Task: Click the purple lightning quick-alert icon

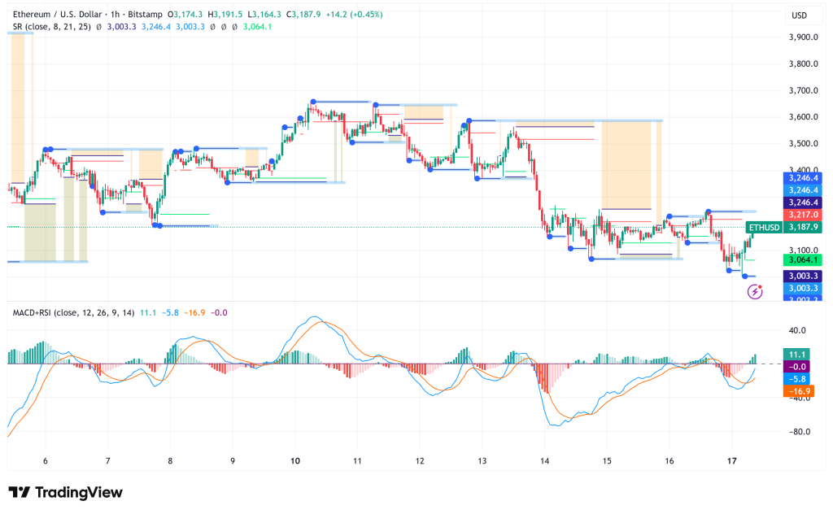Action: pos(753,291)
